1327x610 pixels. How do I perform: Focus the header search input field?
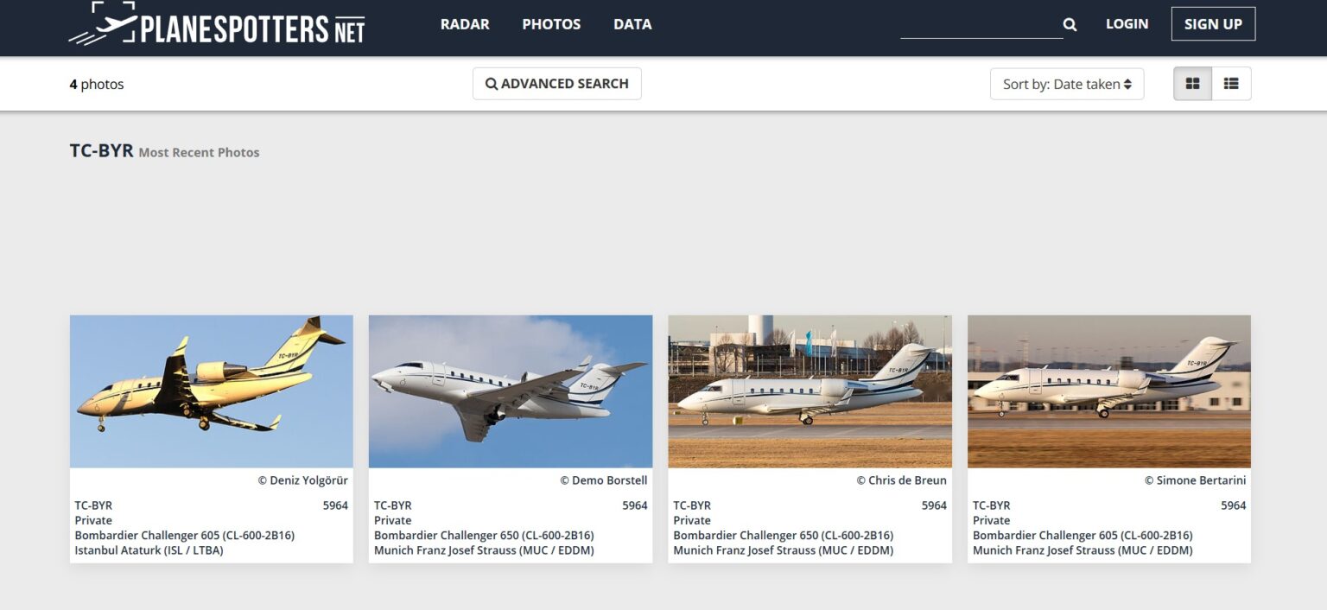coord(981,25)
